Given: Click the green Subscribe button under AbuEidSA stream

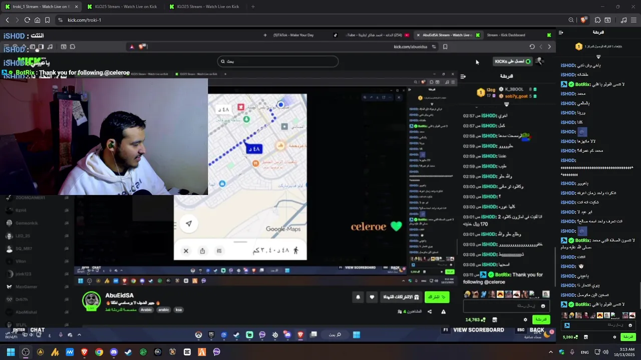Looking at the screenshot, I should [x=437, y=297].
